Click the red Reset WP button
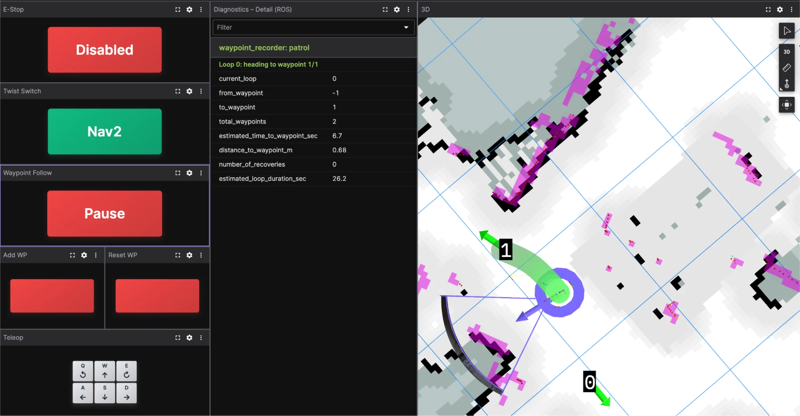The width and height of the screenshot is (800, 416). [157, 296]
